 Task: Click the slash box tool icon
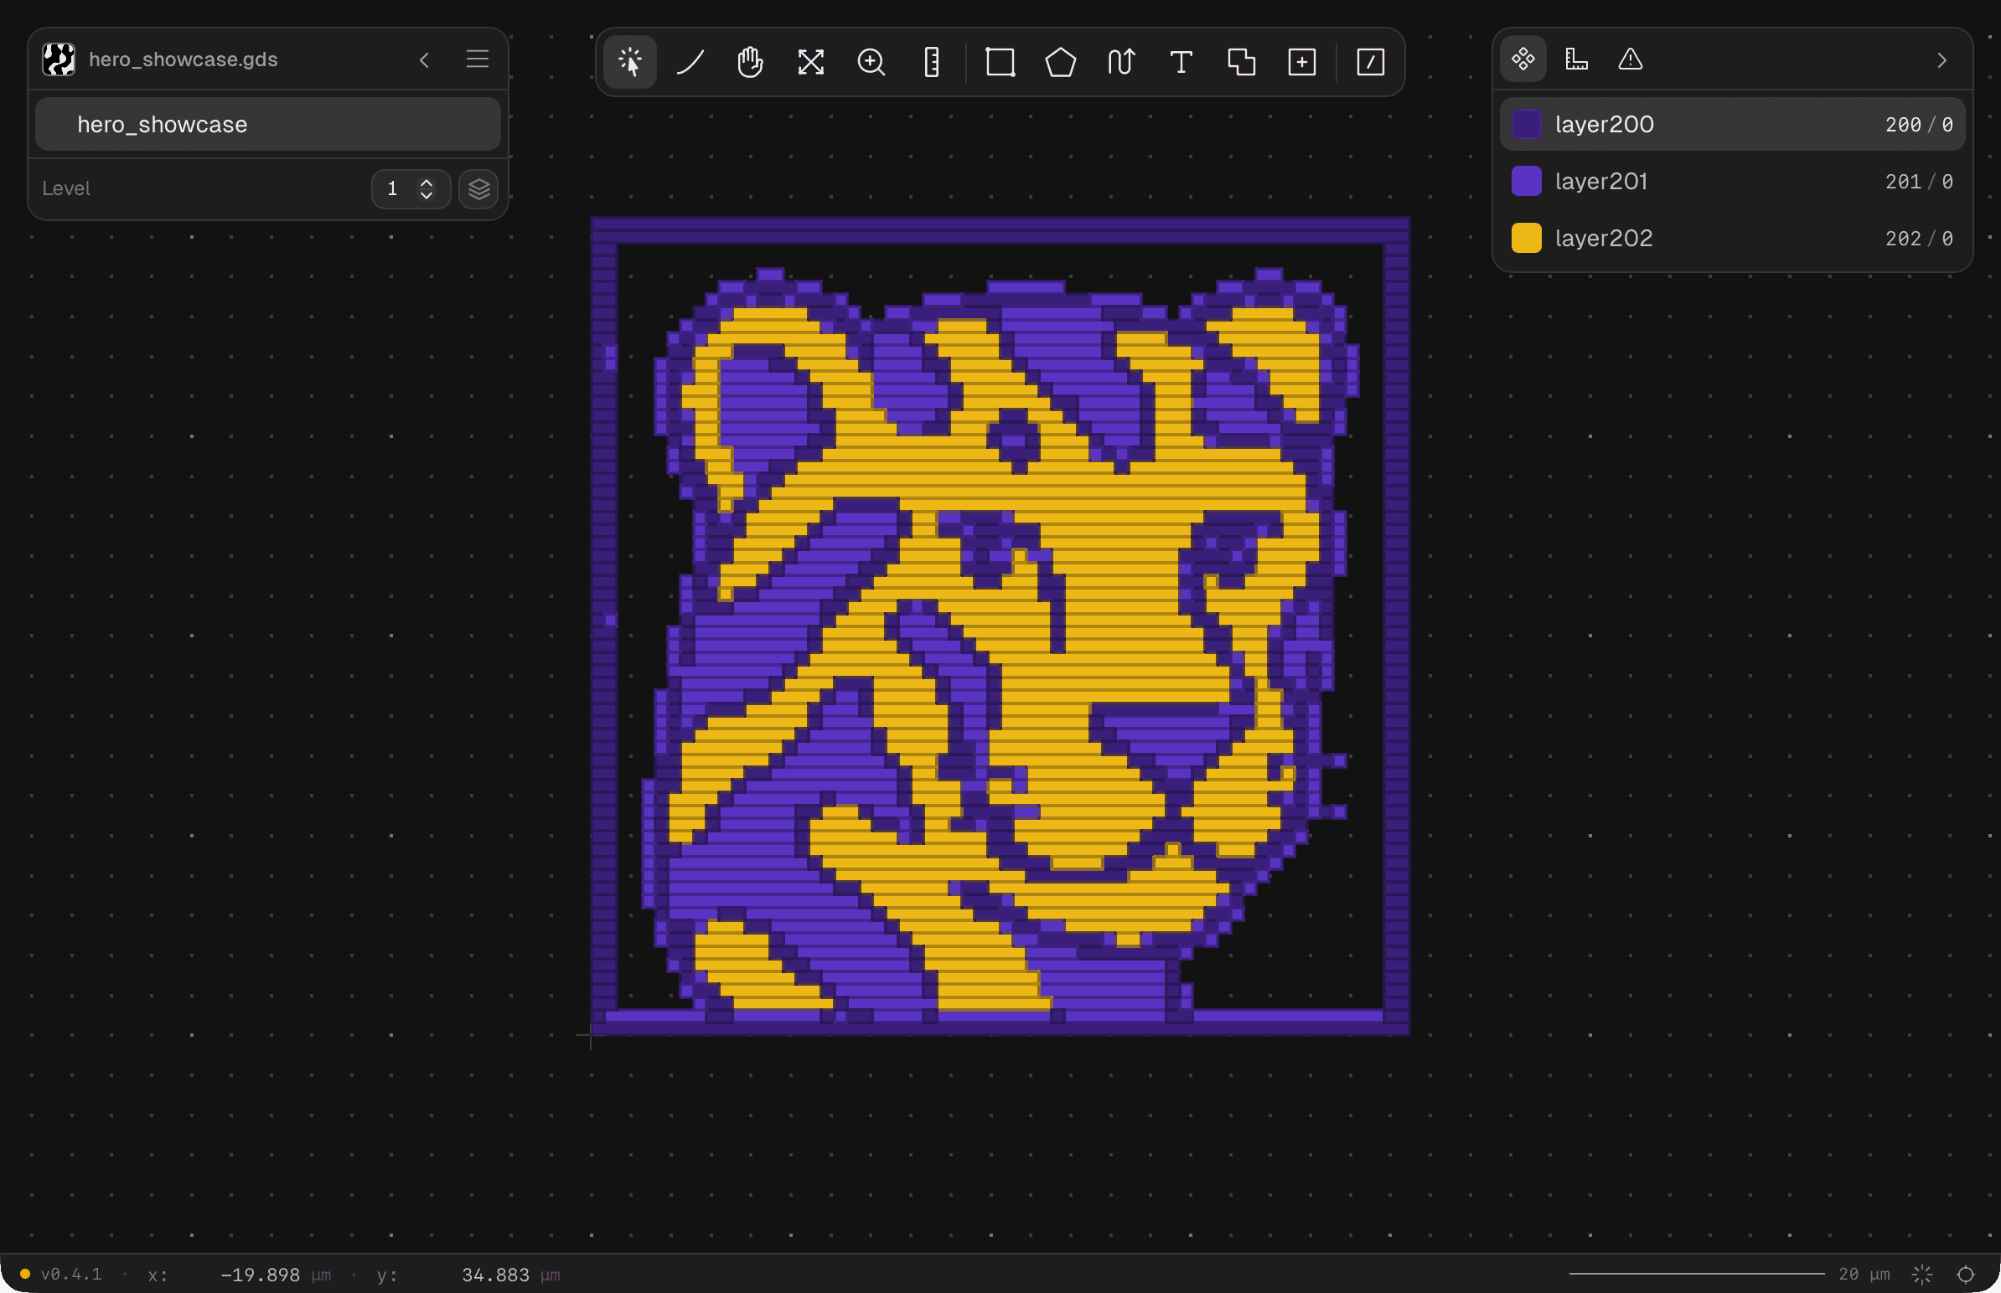click(x=1370, y=61)
